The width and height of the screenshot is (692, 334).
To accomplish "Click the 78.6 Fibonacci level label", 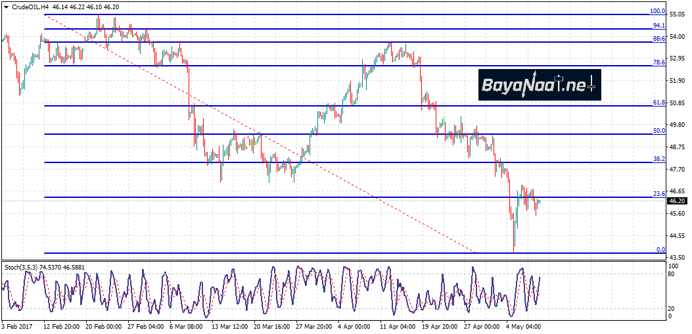I will (658, 62).
